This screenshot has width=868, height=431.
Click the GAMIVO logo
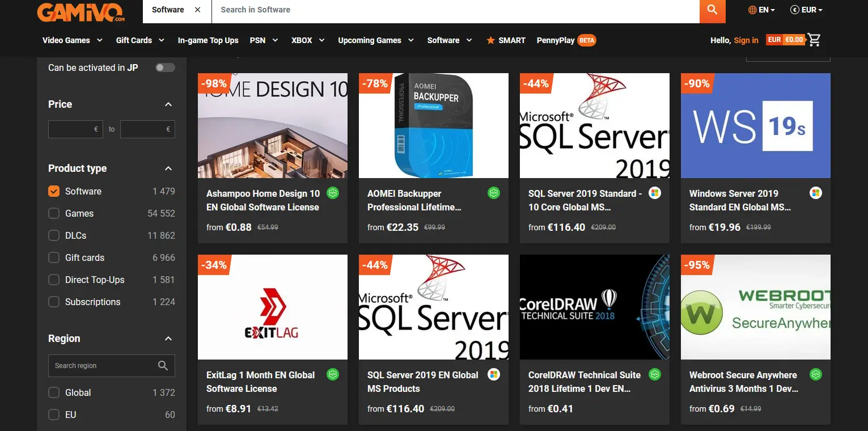coord(81,11)
